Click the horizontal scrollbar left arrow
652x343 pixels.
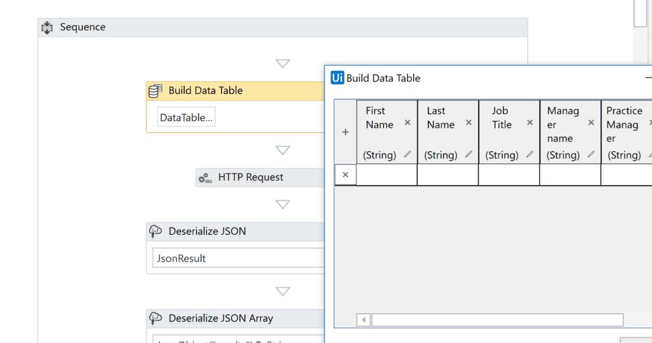[x=364, y=319]
